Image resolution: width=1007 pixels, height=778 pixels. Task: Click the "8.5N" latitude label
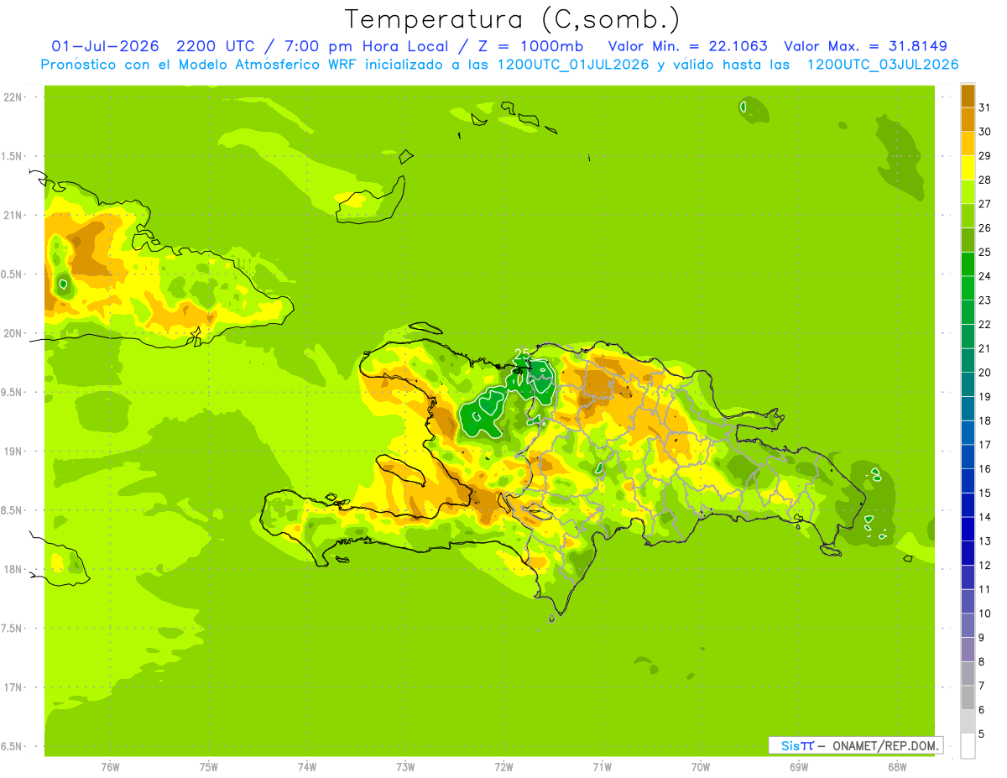13,511
